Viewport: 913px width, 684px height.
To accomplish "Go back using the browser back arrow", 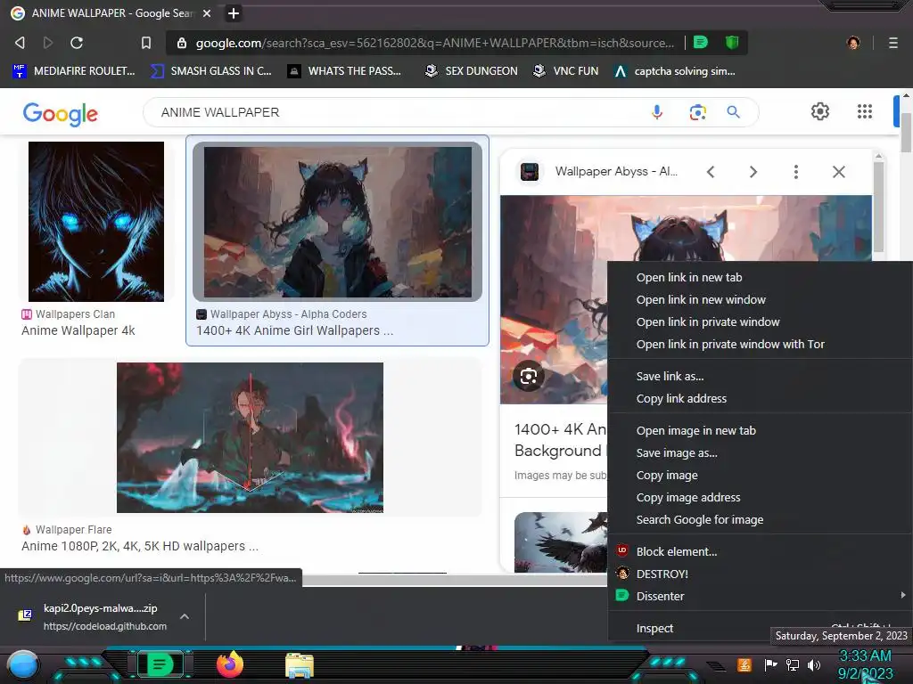I will coord(20,43).
